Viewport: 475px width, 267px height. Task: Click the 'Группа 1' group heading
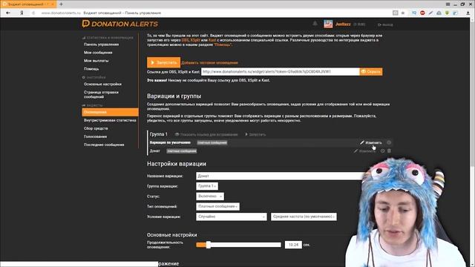point(158,134)
